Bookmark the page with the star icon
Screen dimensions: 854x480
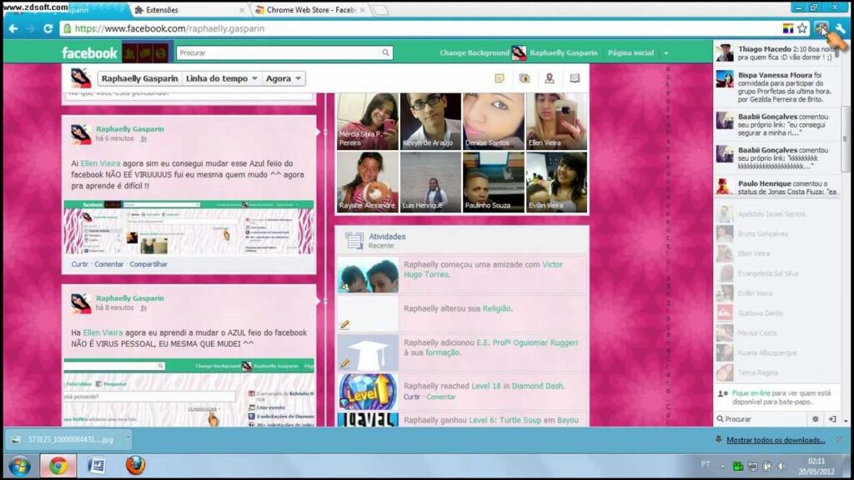(x=801, y=27)
